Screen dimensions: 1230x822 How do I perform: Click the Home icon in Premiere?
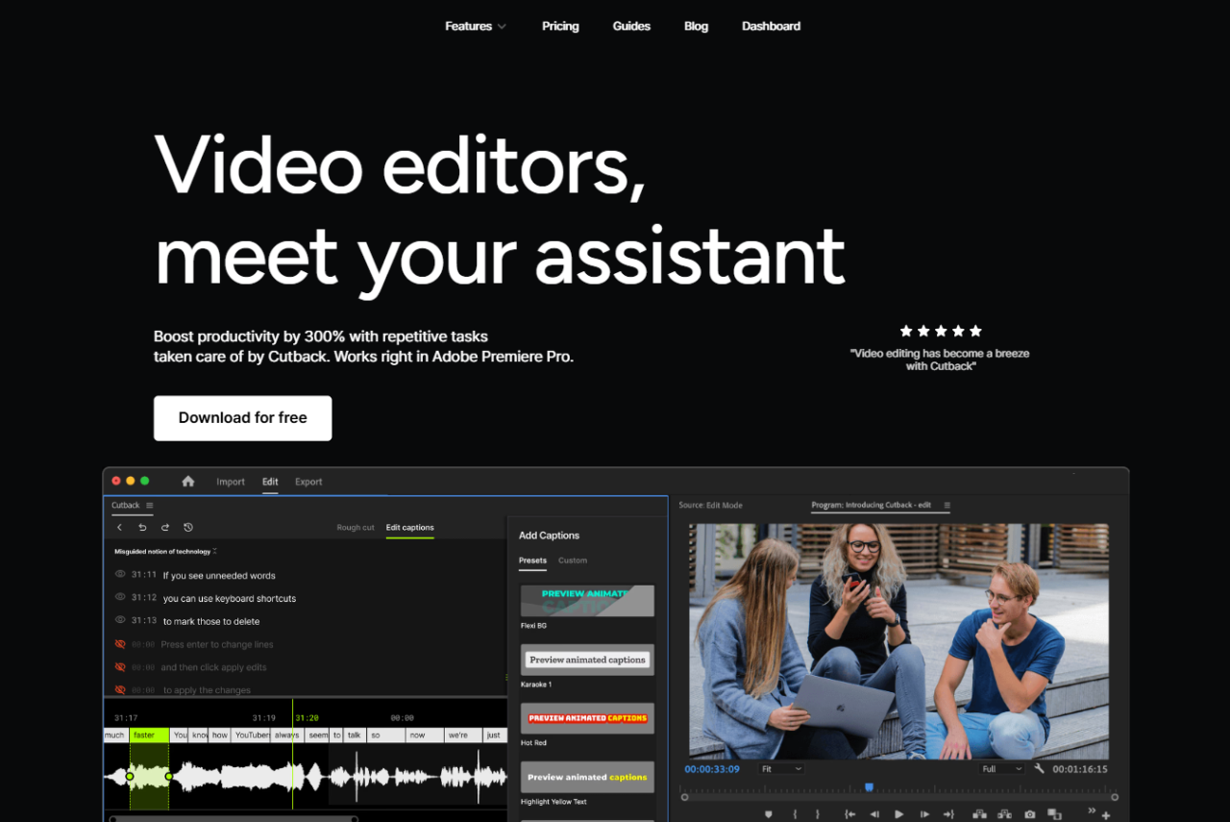(188, 482)
